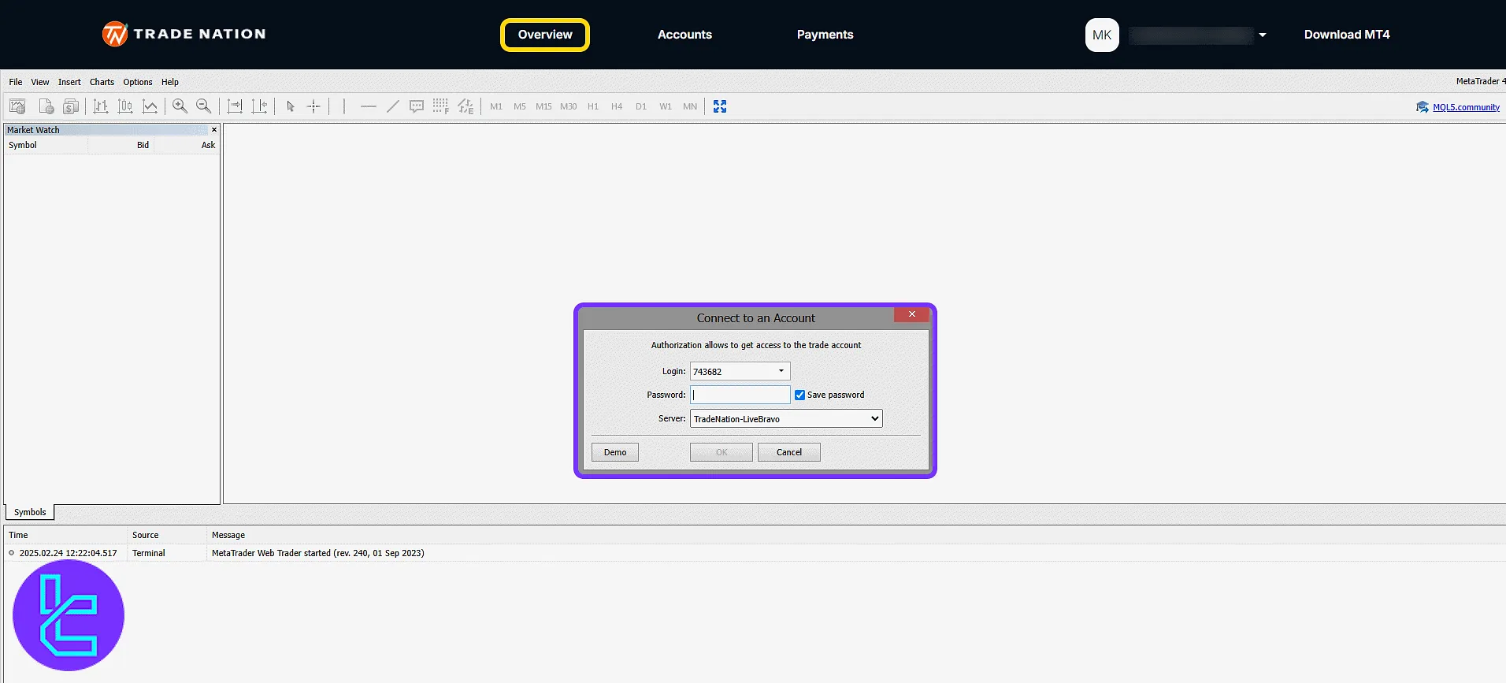1506x683 pixels.
Task: Select the Candlesticks chart icon
Action: point(125,106)
